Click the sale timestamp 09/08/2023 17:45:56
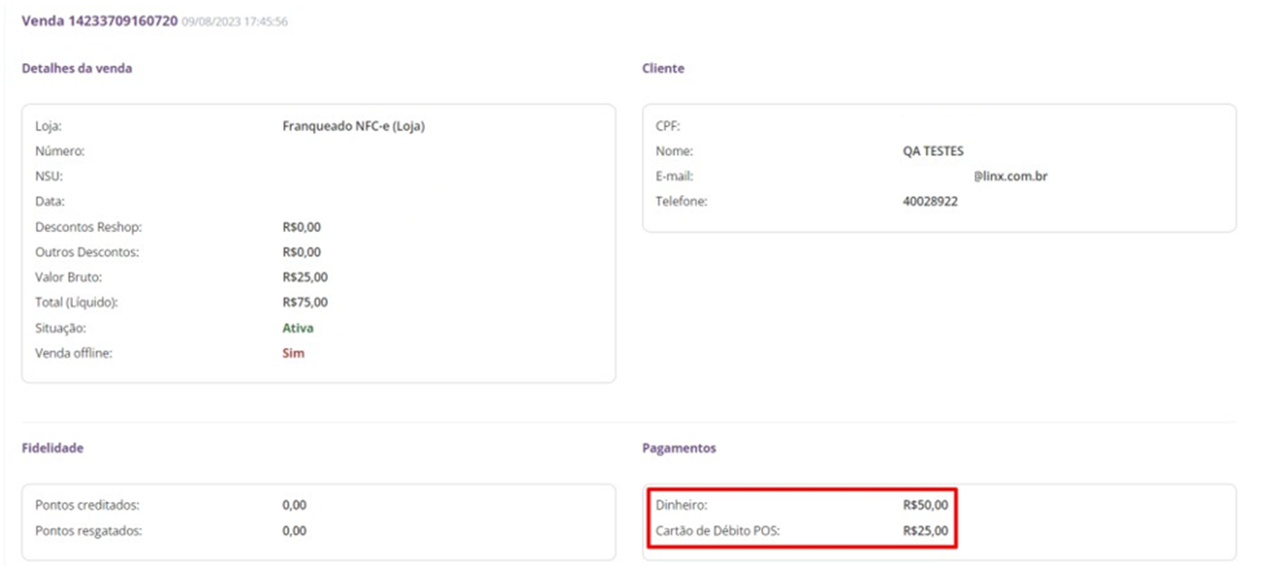 click(x=235, y=22)
